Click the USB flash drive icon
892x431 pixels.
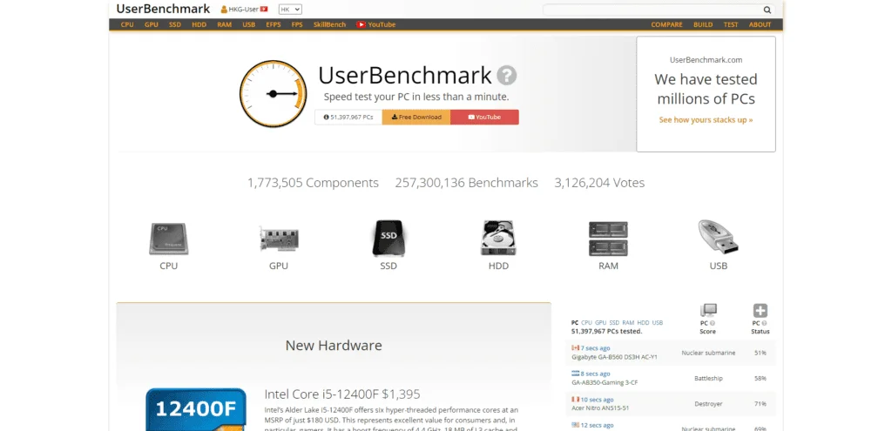pyautogui.click(x=718, y=237)
